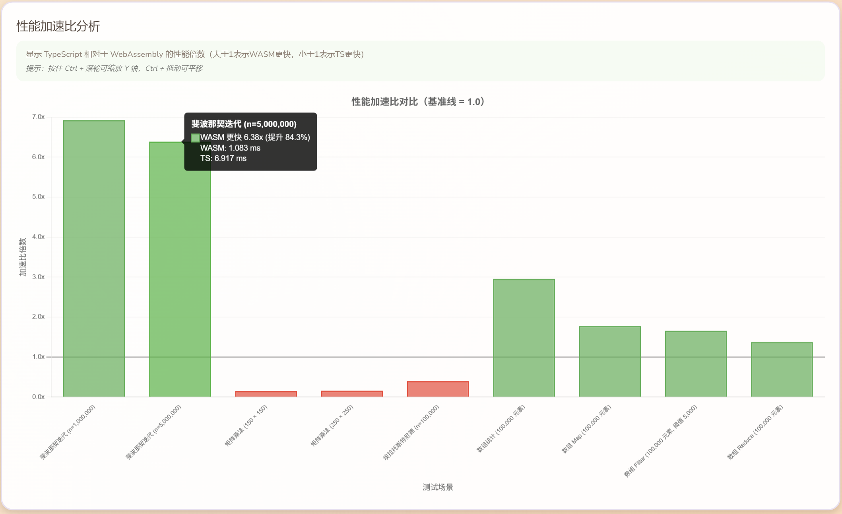Click the tooltip's WASM 1.083 ms line

point(230,148)
